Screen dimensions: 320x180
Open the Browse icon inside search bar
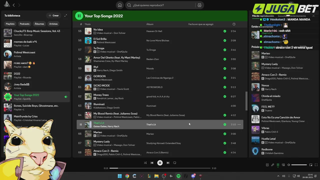point(199,5)
